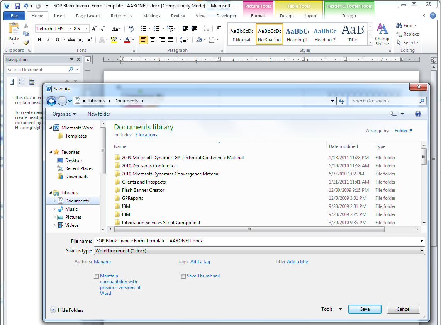Click the Back arrow in Save As dialog
Viewport: 441px width, 325px height.
[x=51, y=101]
